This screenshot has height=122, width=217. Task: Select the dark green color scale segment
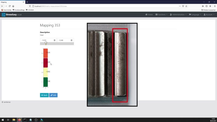tap(45, 82)
